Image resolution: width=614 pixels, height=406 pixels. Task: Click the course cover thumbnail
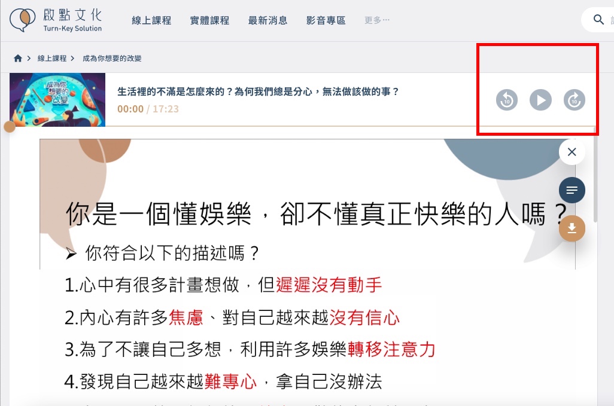click(x=57, y=100)
